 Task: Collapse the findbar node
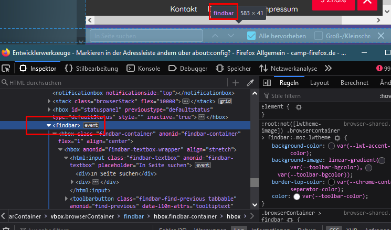49,125
